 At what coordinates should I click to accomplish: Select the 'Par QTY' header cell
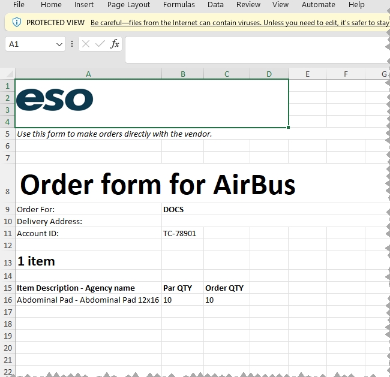click(x=183, y=288)
